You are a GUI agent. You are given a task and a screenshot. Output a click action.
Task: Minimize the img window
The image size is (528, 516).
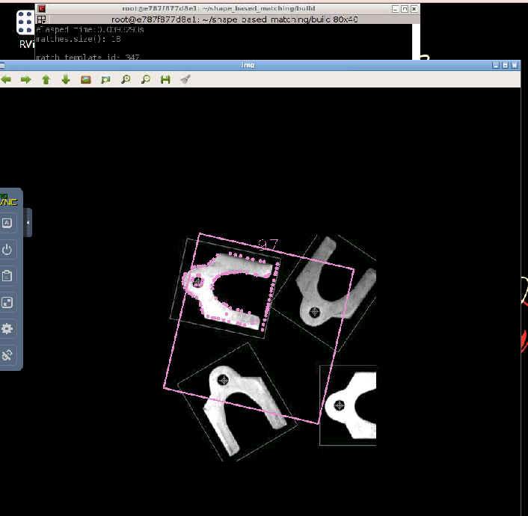(x=495, y=65)
